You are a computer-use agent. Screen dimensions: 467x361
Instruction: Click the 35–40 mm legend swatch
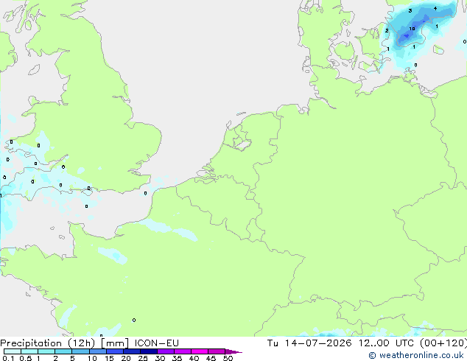coord(183,351)
